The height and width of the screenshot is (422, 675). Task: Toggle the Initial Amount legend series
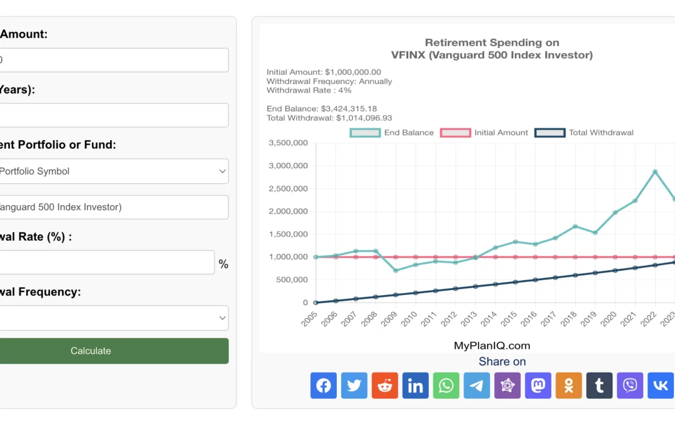click(484, 133)
